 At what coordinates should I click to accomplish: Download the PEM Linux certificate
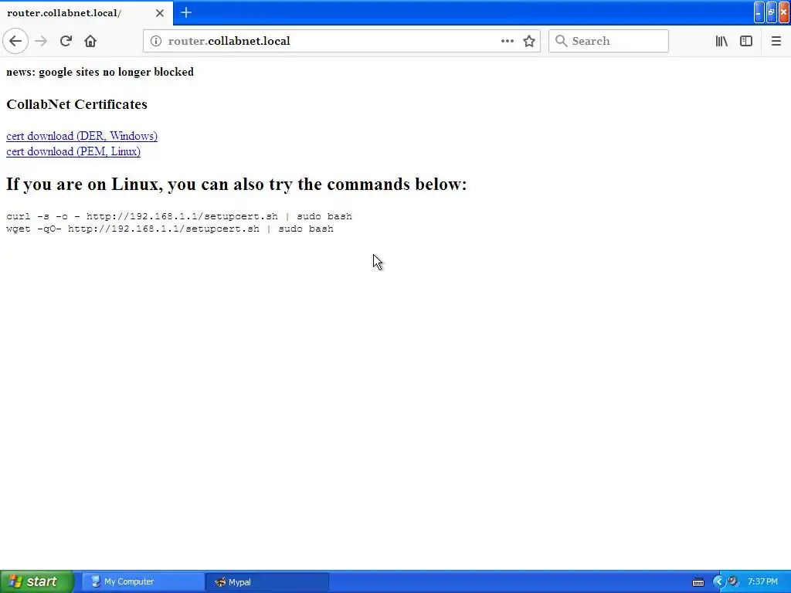click(x=73, y=152)
